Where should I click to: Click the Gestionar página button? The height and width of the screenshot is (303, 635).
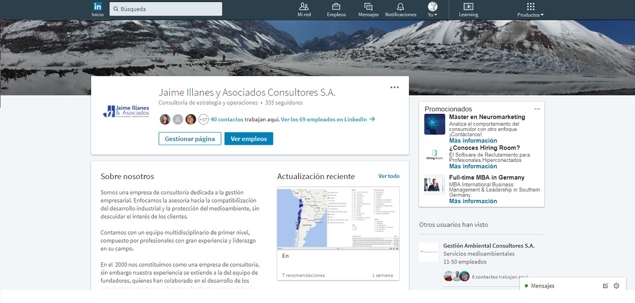coord(190,138)
